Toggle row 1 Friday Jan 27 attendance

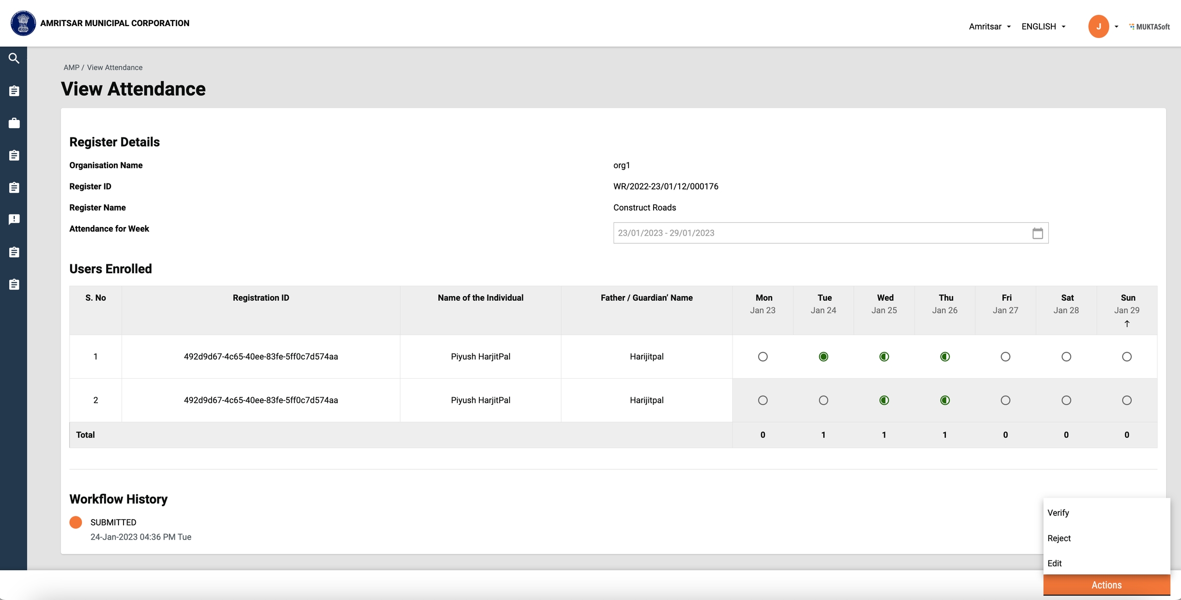(1005, 357)
